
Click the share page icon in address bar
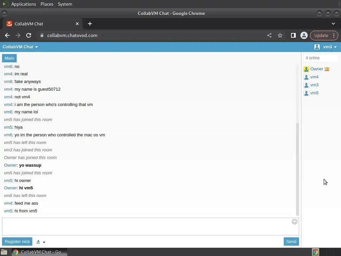pyautogui.click(x=269, y=35)
